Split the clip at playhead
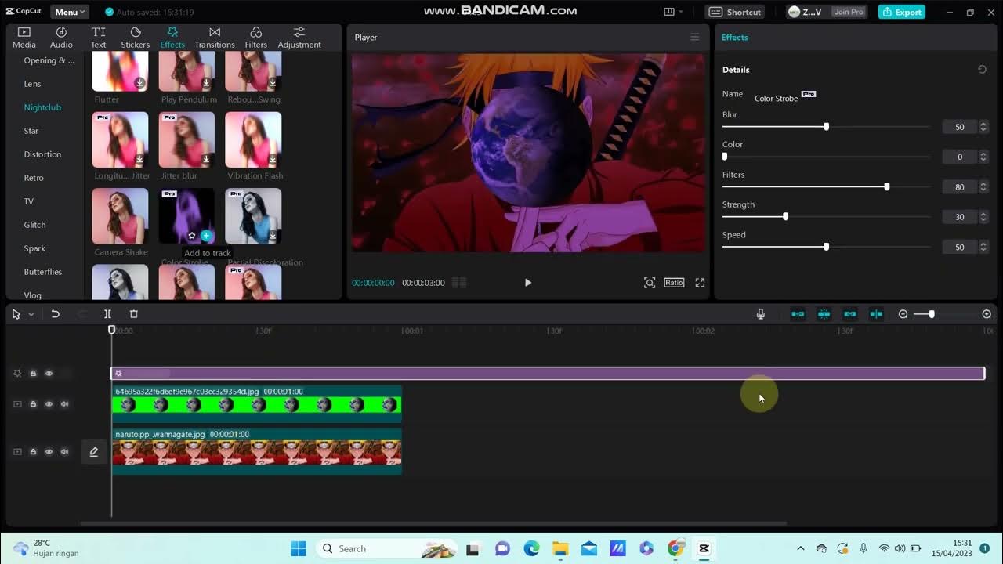 pyautogui.click(x=107, y=314)
